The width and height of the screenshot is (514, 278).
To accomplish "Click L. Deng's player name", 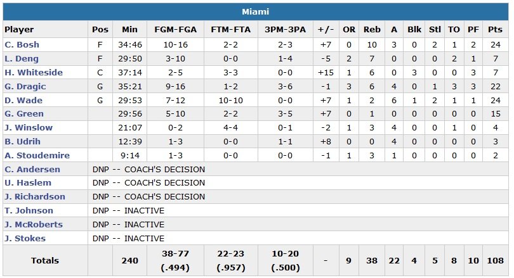I will coord(22,59).
